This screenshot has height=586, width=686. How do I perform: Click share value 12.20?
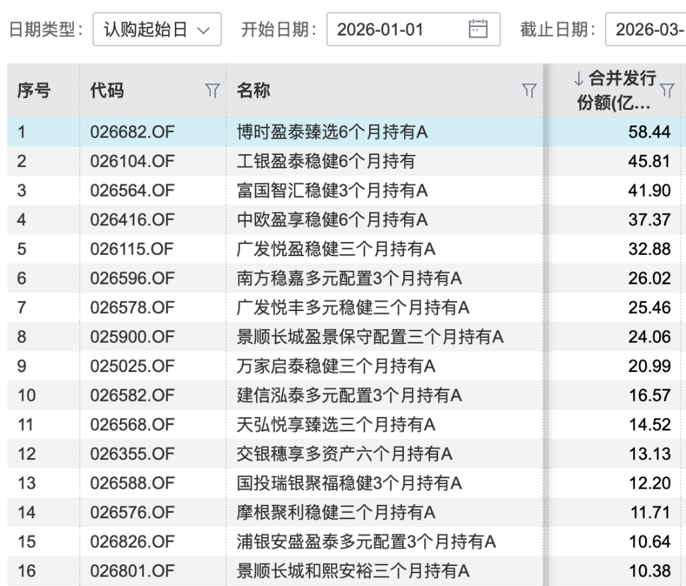click(x=649, y=484)
